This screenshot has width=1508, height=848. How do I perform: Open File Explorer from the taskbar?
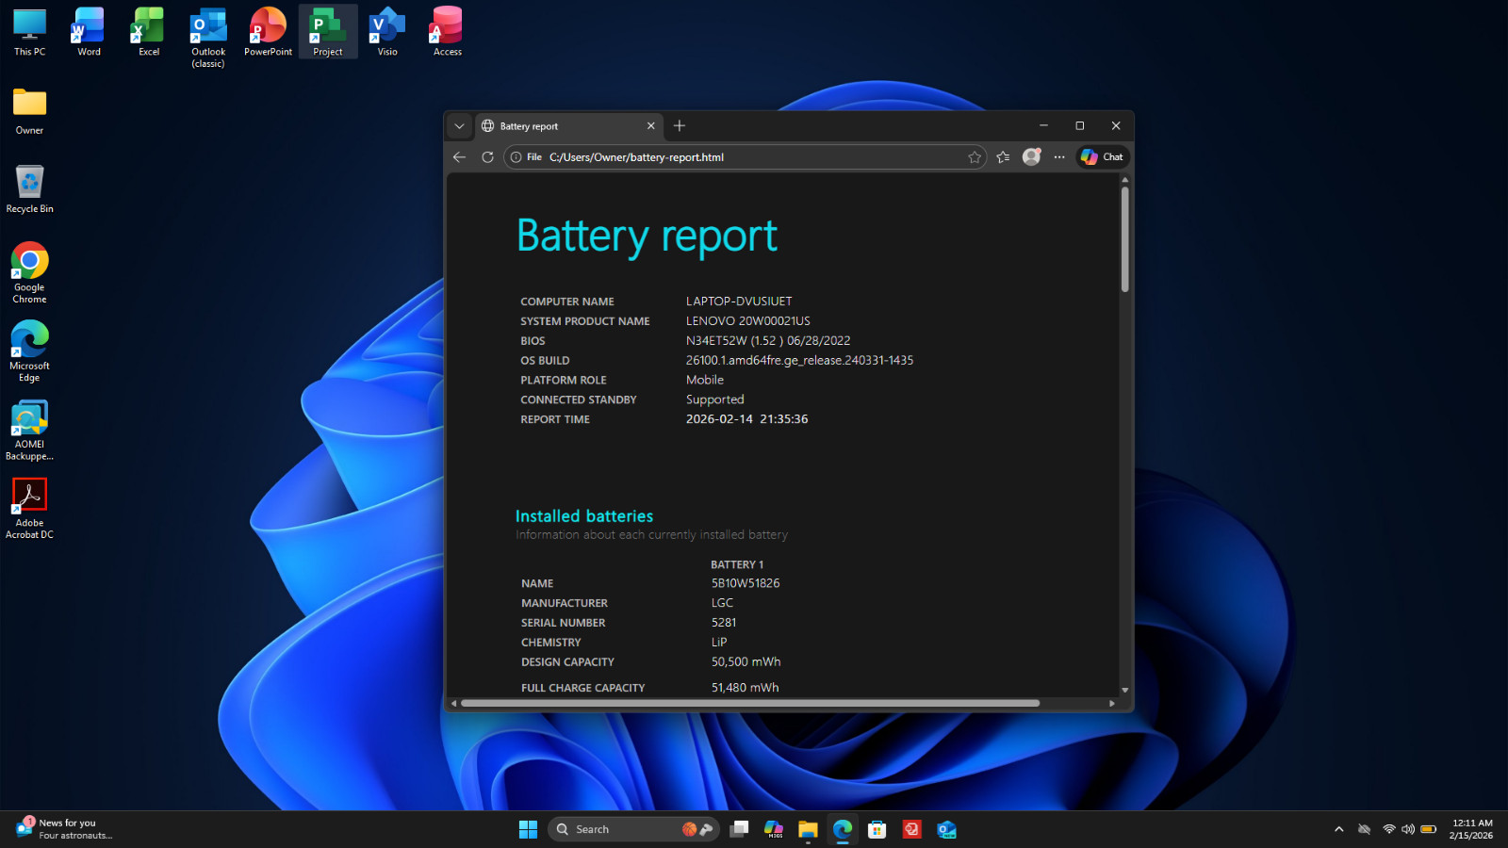pyautogui.click(x=808, y=829)
